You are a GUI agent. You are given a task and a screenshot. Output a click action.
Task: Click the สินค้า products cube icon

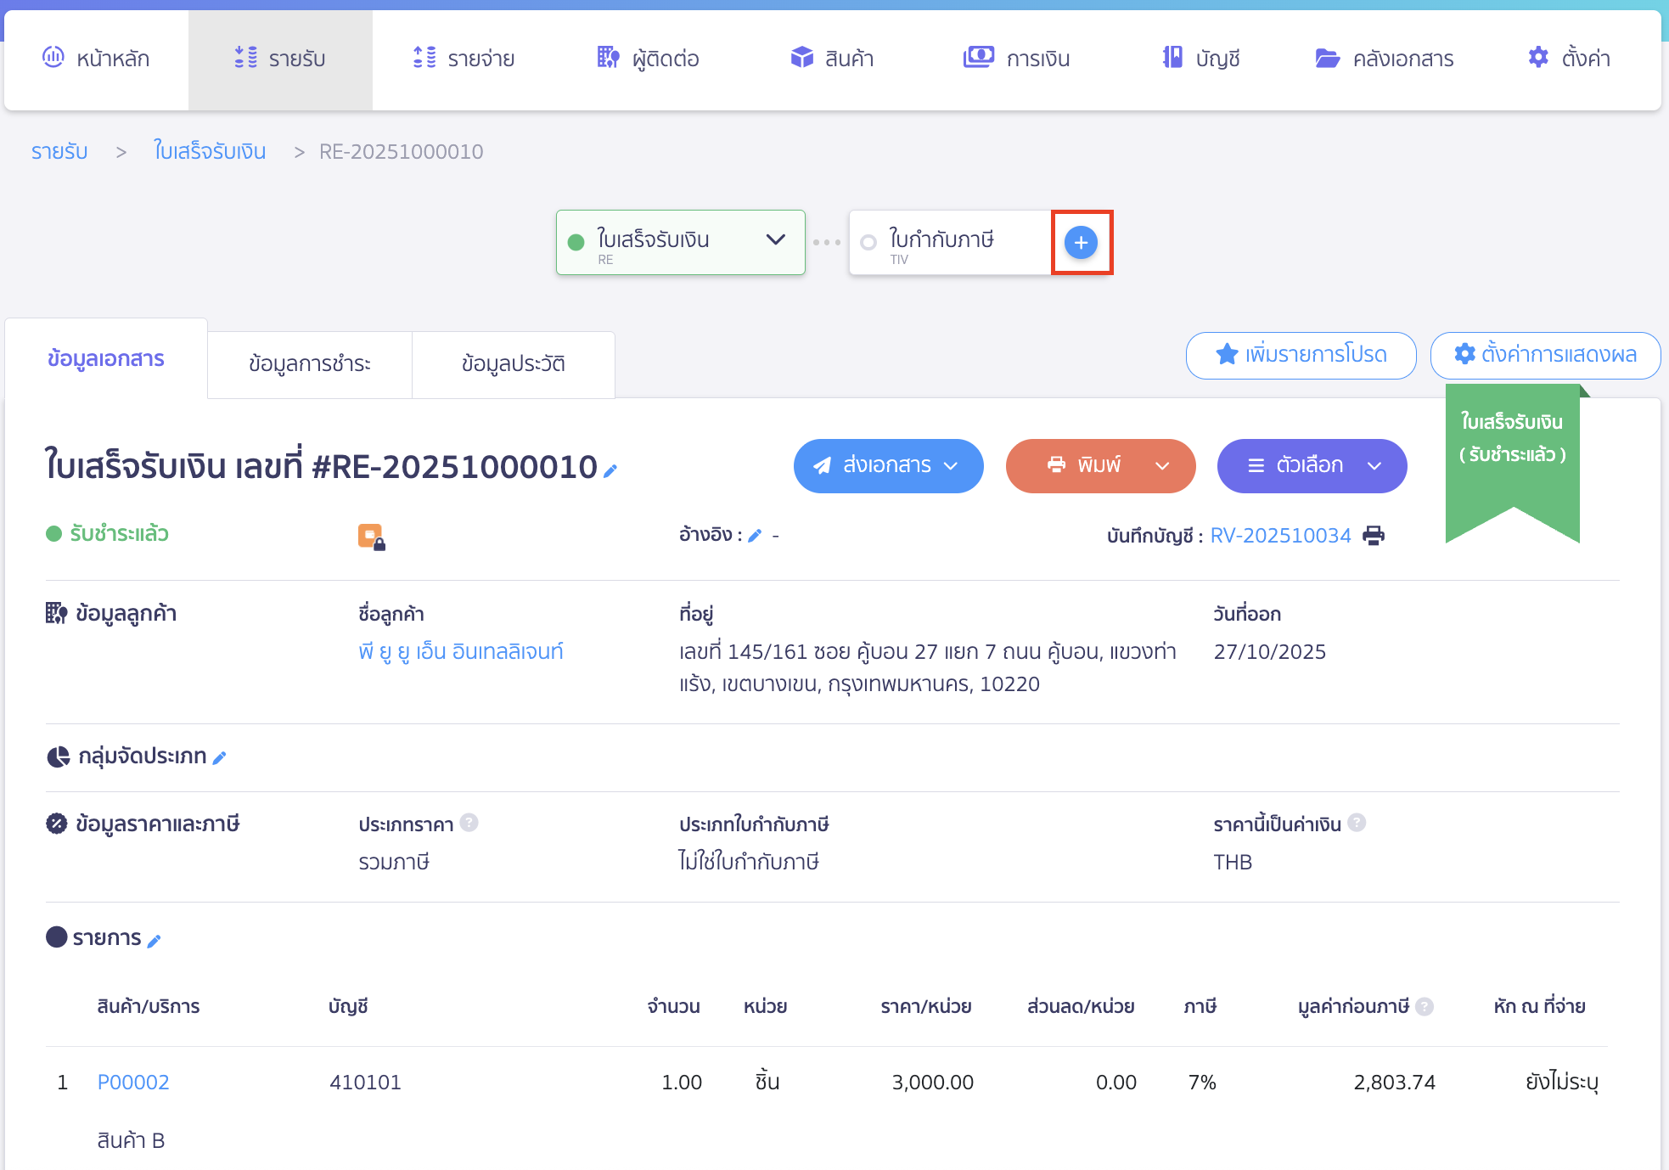801,58
